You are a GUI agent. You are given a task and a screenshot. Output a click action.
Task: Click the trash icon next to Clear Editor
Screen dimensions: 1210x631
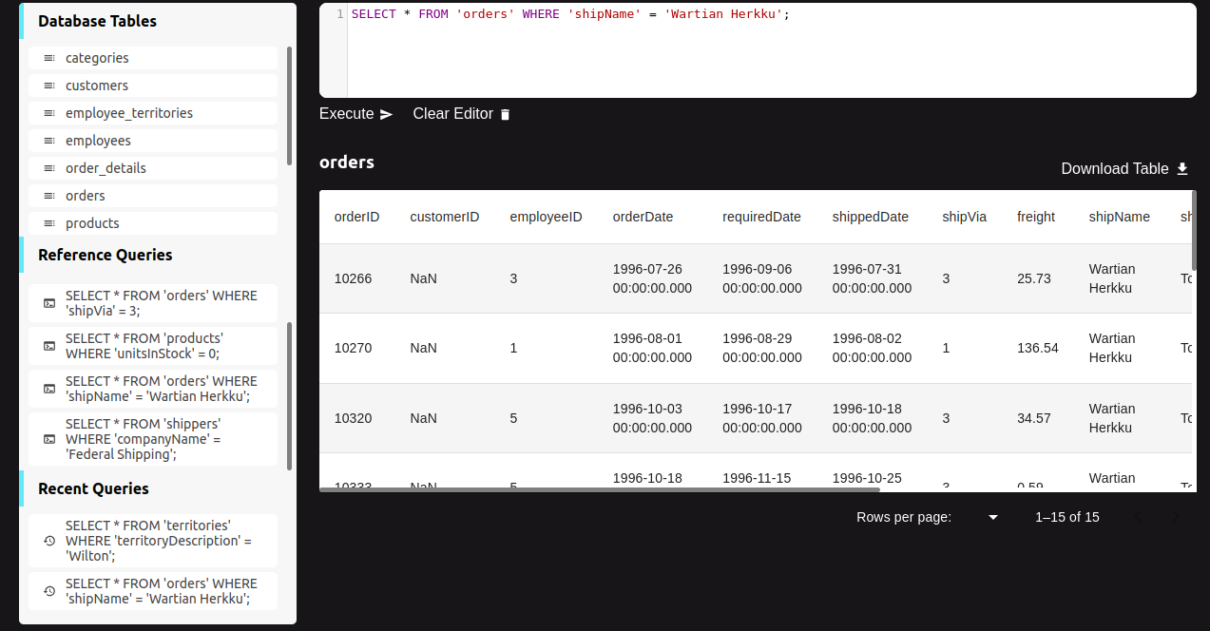506,114
